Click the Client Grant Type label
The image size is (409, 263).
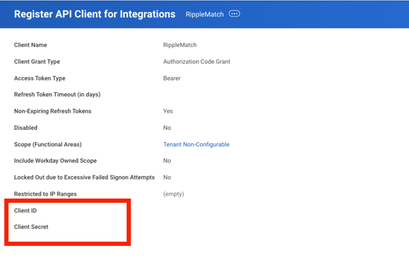[37, 62]
